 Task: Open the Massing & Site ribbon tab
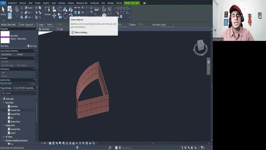[82, 3]
